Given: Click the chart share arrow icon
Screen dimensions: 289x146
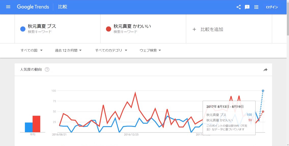Looking at the screenshot, I should pyautogui.click(x=265, y=70).
